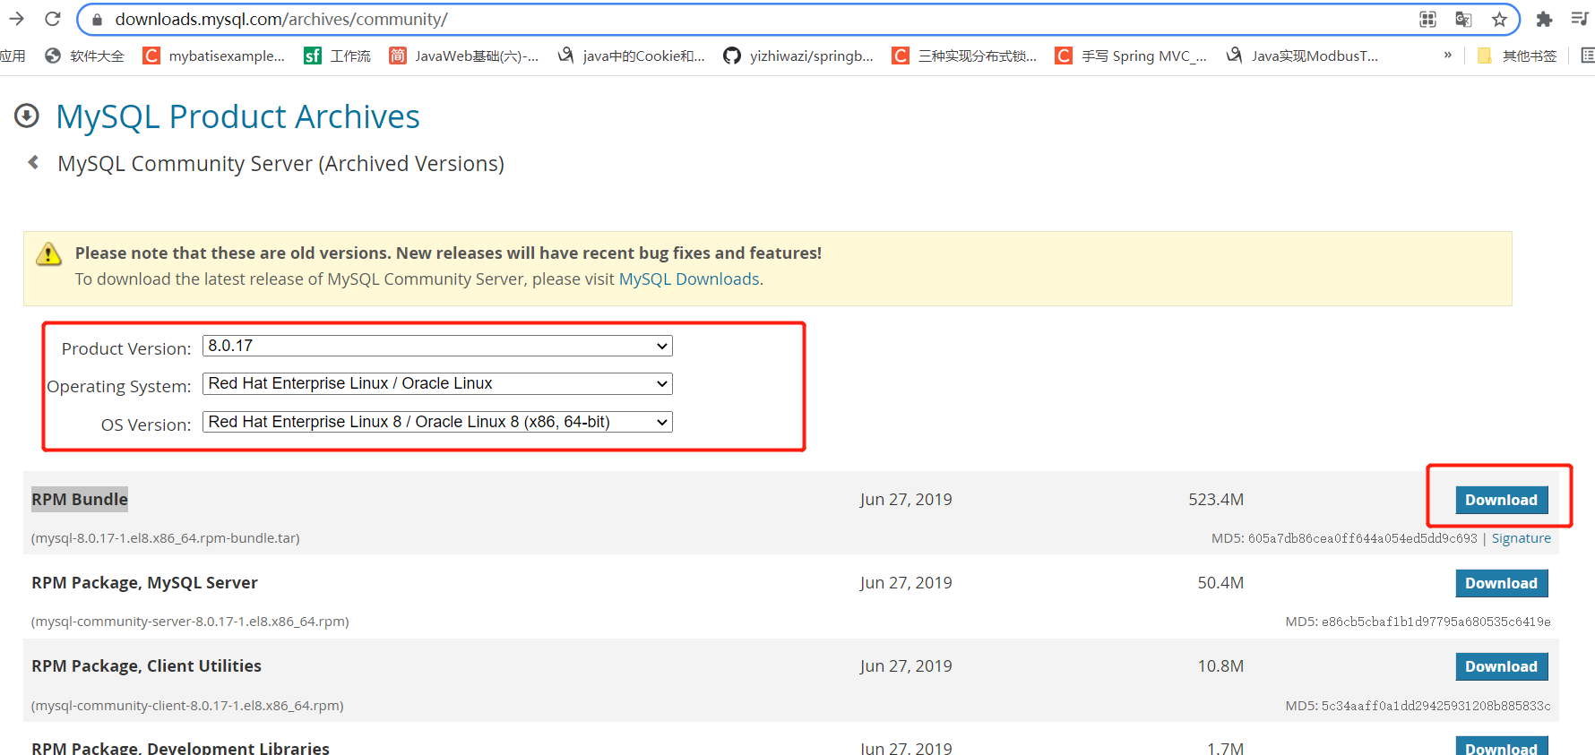Show more bookmarks with double chevron
The image size is (1595, 755).
(x=1448, y=55)
